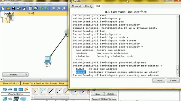Select the CLI tab in Switch0
The image size is (181, 101).
(98, 6)
